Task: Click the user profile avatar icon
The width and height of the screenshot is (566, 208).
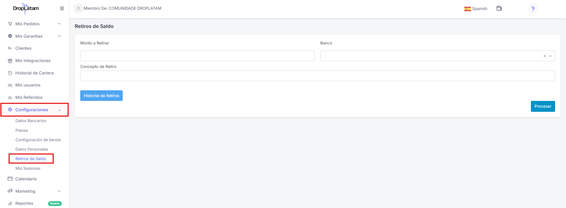Action: coord(533,9)
